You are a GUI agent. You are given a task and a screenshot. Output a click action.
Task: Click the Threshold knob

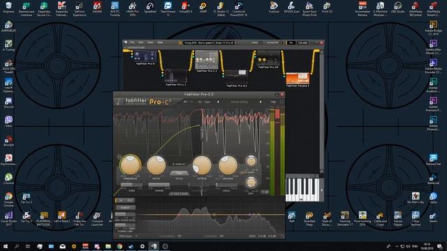pos(130,165)
